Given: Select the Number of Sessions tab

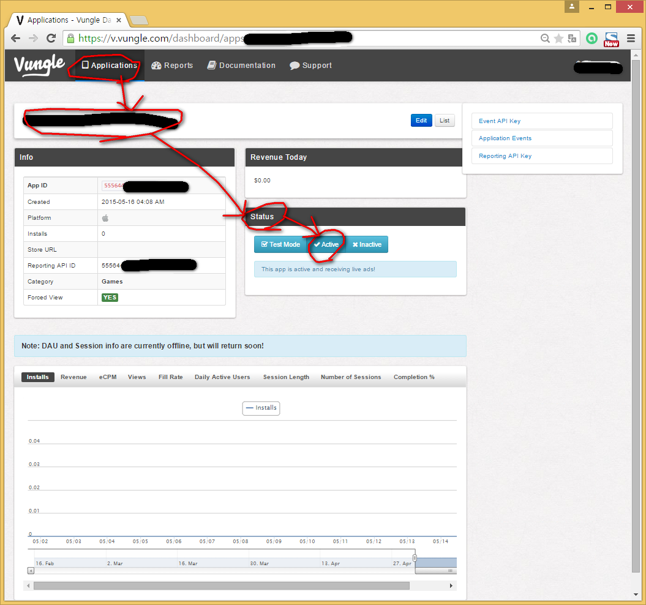Looking at the screenshot, I should point(351,377).
